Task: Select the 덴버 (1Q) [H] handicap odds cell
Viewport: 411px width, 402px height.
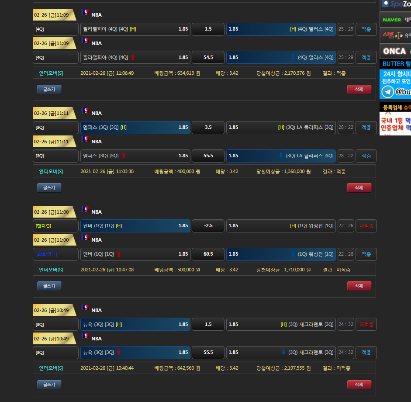Action: 135,226
